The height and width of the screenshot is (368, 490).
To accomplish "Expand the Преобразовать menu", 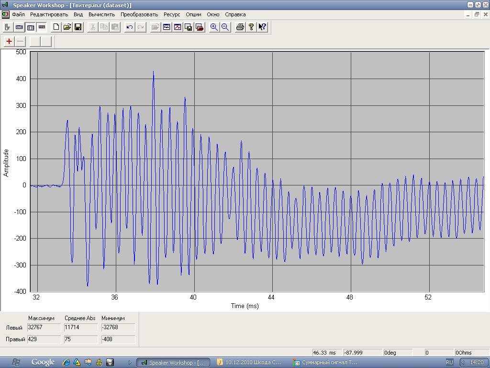I will (139, 14).
